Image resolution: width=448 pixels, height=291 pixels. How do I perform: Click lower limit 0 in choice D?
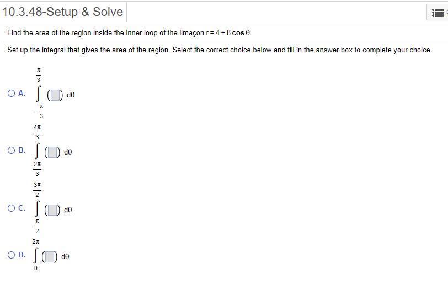click(37, 269)
